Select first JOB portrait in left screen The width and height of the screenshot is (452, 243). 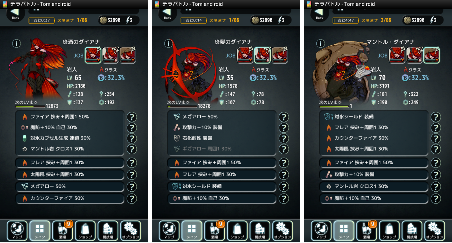coord(93,55)
